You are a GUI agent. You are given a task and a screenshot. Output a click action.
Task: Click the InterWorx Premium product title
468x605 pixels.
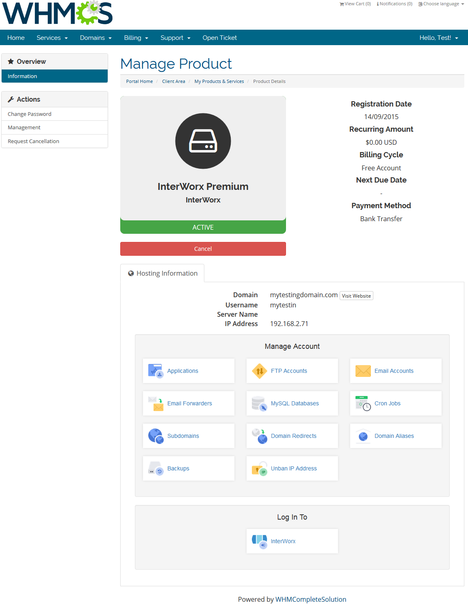point(203,187)
